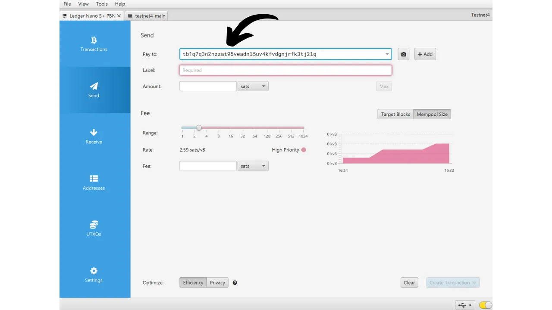Open the Receive sidebar section
552x310 pixels.
tap(94, 136)
